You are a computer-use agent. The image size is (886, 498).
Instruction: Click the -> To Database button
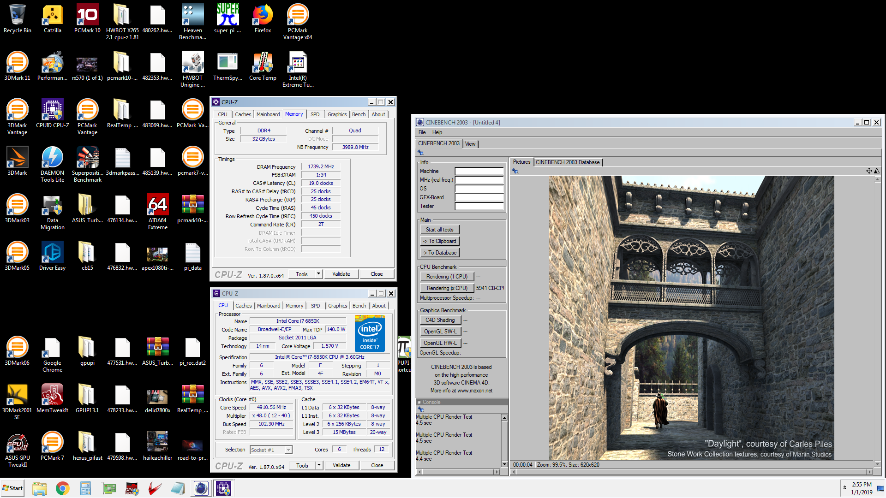[439, 253]
